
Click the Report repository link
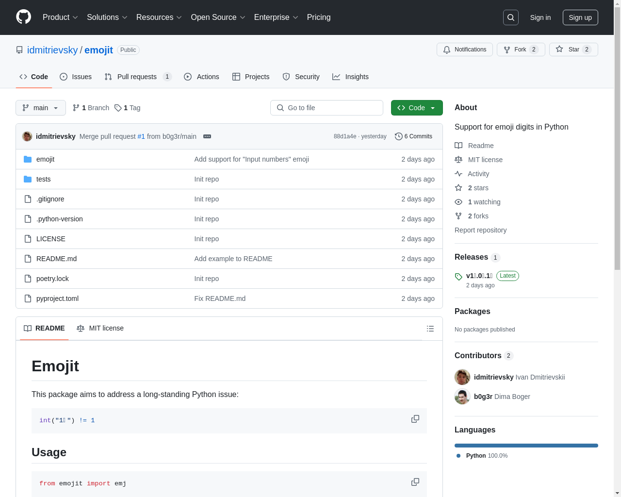click(x=480, y=230)
